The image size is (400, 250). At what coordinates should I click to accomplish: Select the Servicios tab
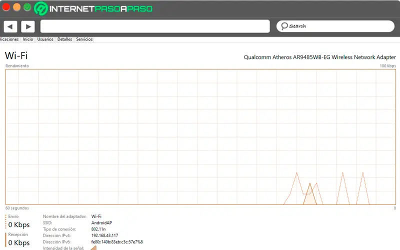[84, 39]
